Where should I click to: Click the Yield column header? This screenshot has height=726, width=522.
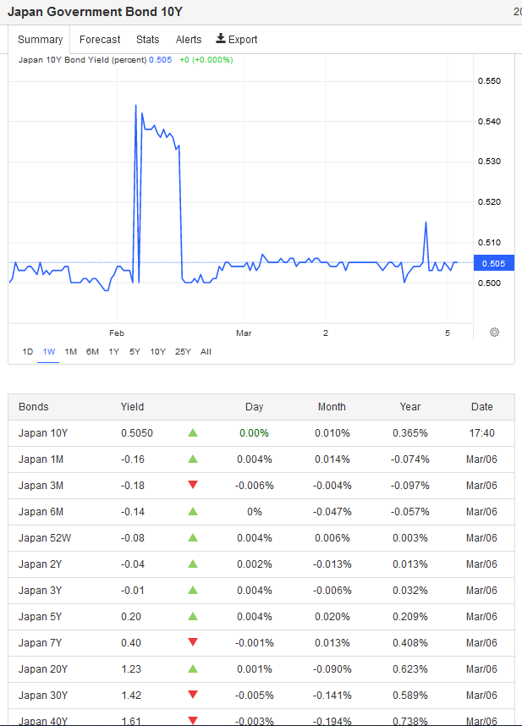pyautogui.click(x=132, y=407)
